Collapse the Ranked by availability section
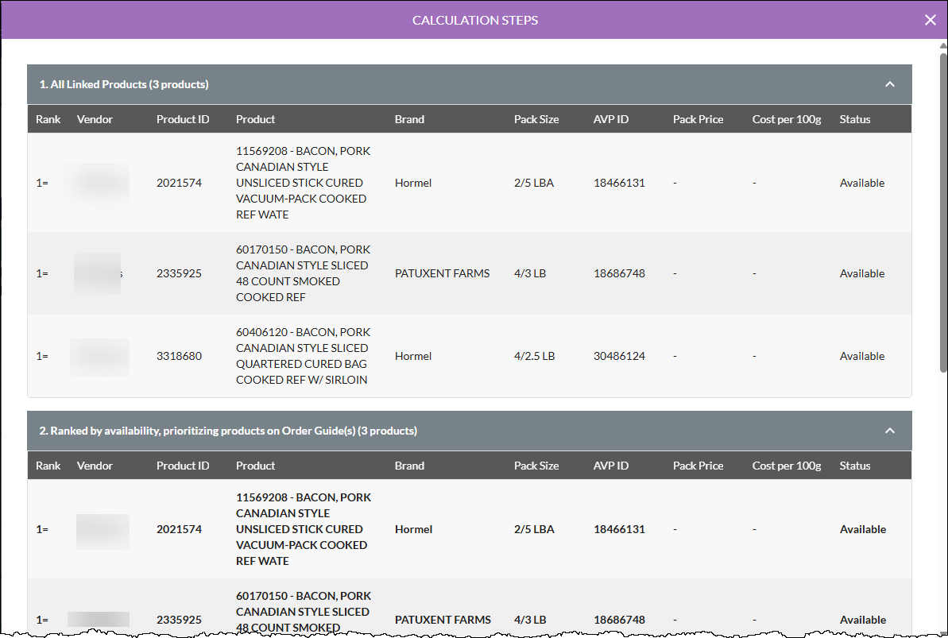The width and height of the screenshot is (948, 638). pyautogui.click(x=889, y=431)
